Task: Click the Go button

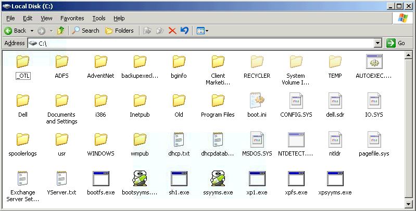Action: point(396,43)
